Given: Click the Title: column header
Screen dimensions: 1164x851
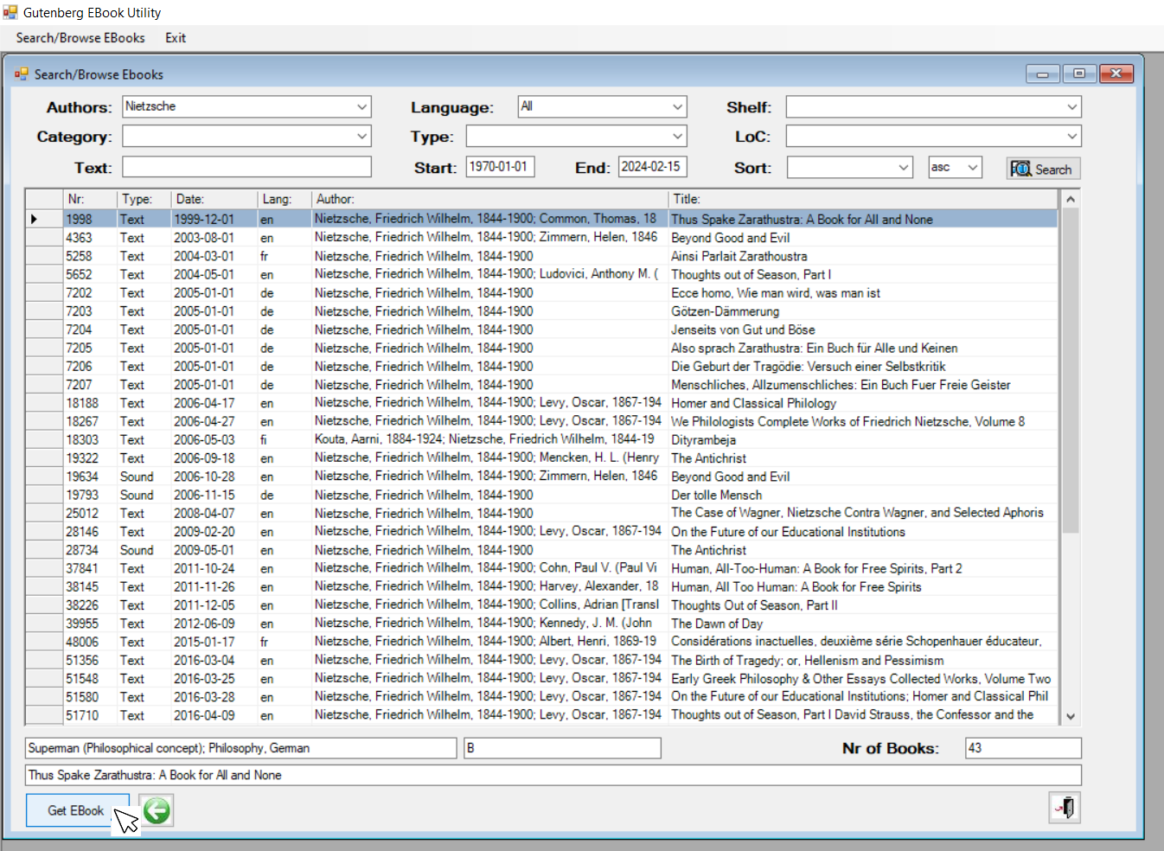Looking at the screenshot, I should (x=864, y=199).
